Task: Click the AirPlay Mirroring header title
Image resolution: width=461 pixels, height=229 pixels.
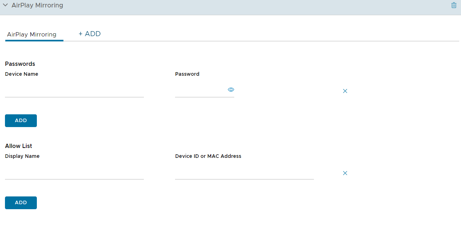Action: 37,5
